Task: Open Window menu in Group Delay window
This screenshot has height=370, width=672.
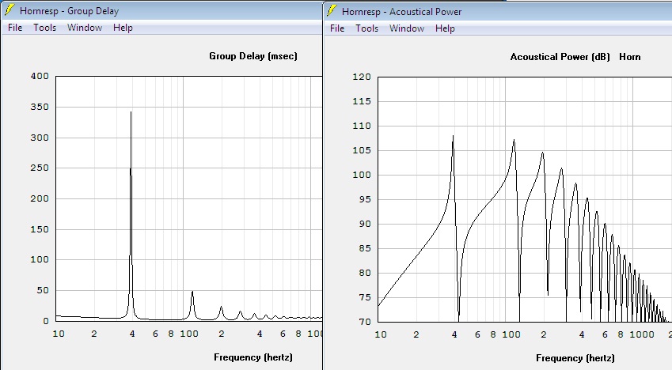Action: pyautogui.click(x=85, y=28)
